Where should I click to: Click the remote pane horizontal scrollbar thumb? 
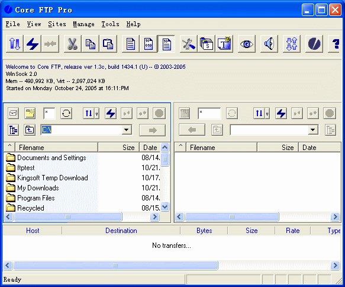[x=232, y=216]
